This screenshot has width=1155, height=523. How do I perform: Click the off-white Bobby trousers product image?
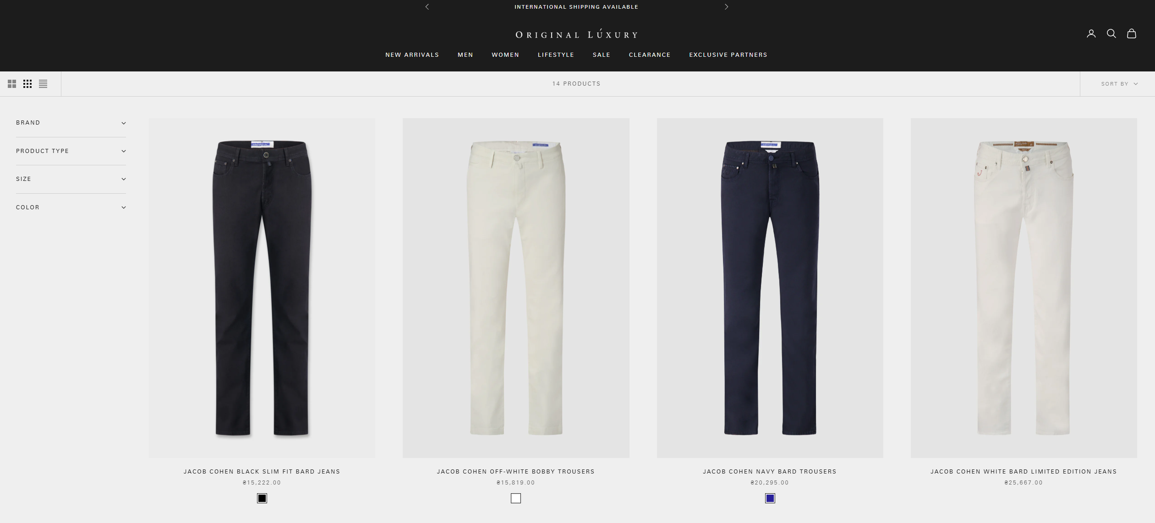coord(516,288)
